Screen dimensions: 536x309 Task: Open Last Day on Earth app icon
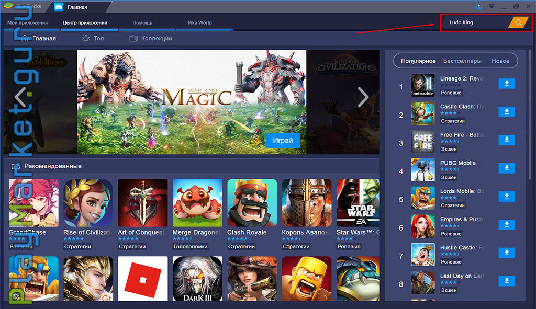point(422,282)
